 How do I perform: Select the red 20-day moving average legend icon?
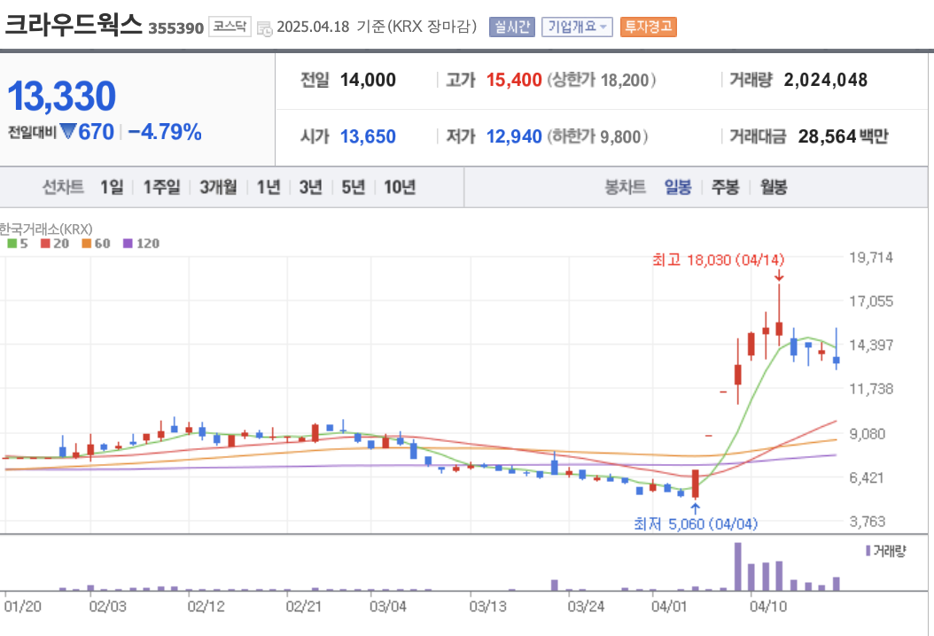tap(44, 244)
